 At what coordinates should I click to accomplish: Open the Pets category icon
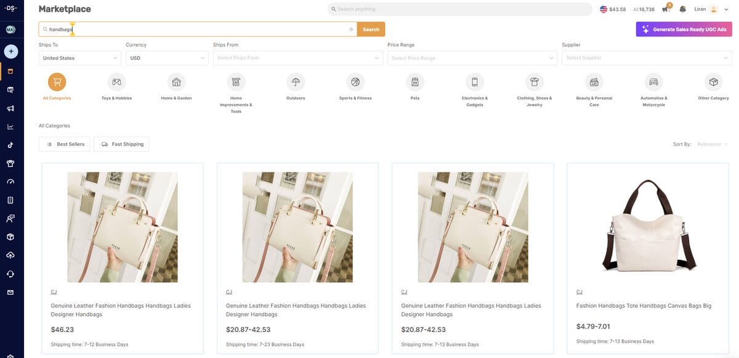[415, 82]
